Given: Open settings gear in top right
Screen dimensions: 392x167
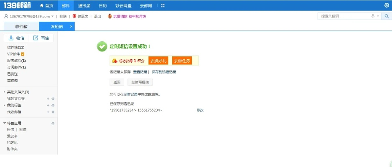Looking at the screenshot, I should (x=386, y=5).
